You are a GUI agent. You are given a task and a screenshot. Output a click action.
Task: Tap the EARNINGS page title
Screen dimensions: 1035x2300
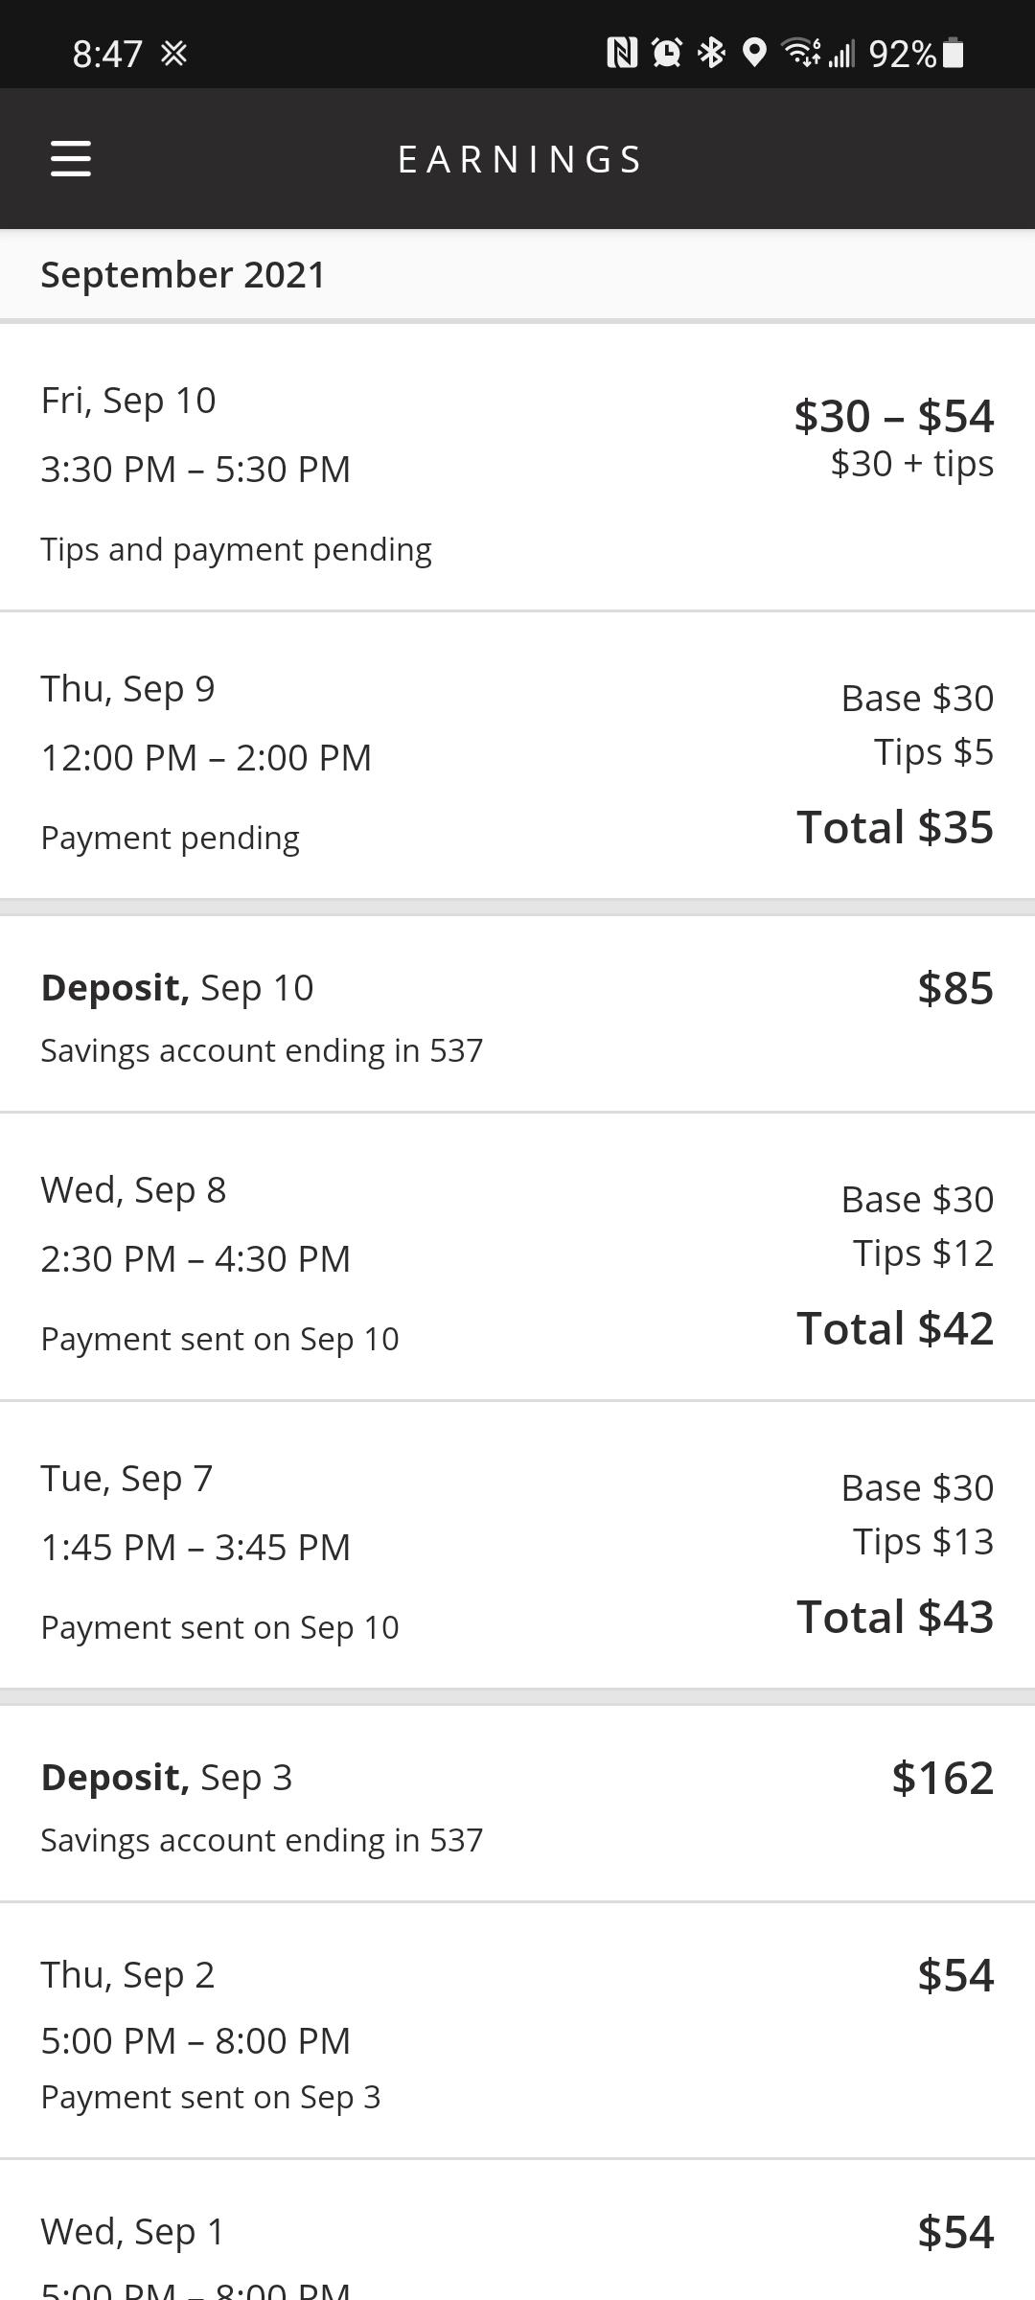pyautogui.click(x=519, y=159)
